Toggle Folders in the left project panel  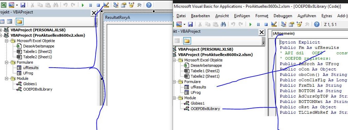pos(20,22)
